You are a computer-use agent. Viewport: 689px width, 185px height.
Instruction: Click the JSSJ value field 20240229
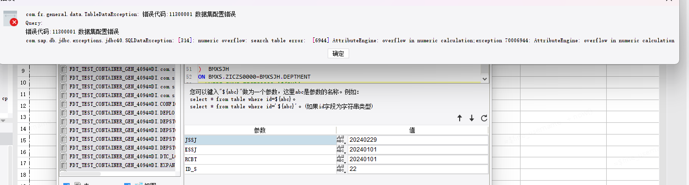coord(417,140)
